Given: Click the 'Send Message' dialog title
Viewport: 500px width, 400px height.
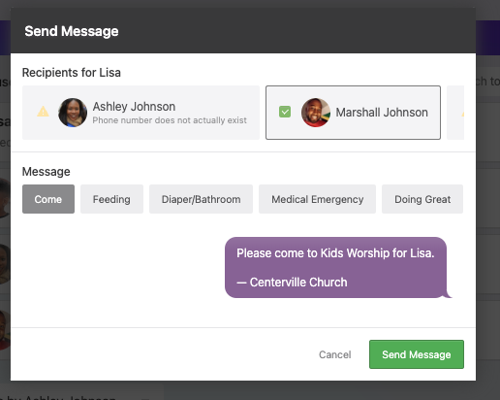Looking at the screenshot, I should pos(72,31).
